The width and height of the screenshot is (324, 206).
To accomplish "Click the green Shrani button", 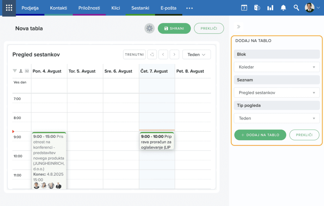I will point(174,28).
